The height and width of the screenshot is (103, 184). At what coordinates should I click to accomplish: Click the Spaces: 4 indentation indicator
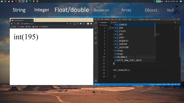click(x=159, y=84)
